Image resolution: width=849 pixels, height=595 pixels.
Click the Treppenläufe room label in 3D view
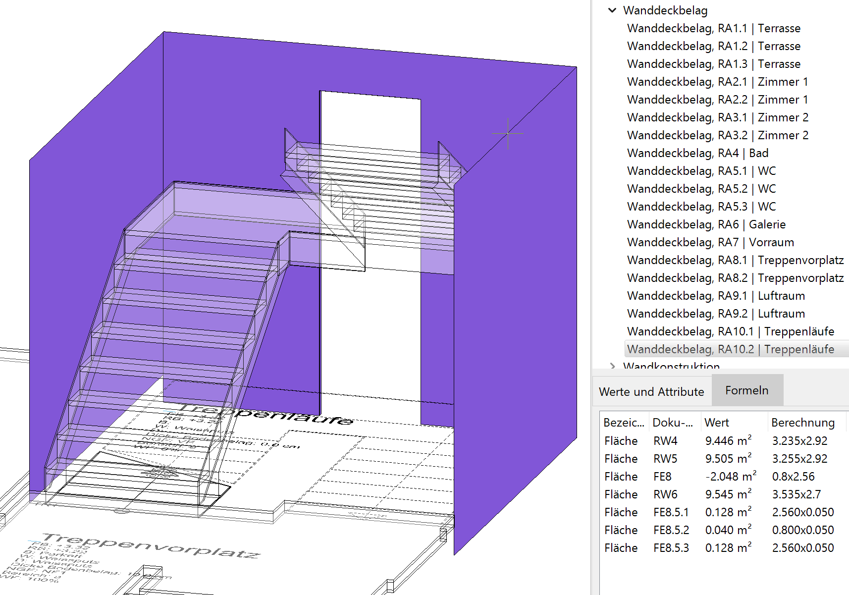266,414
